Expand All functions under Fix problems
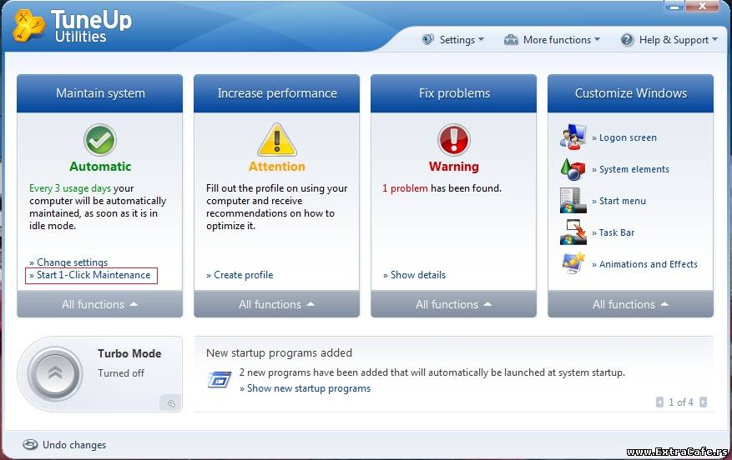This screenshot has width=732, height=460. click(454, 304)
